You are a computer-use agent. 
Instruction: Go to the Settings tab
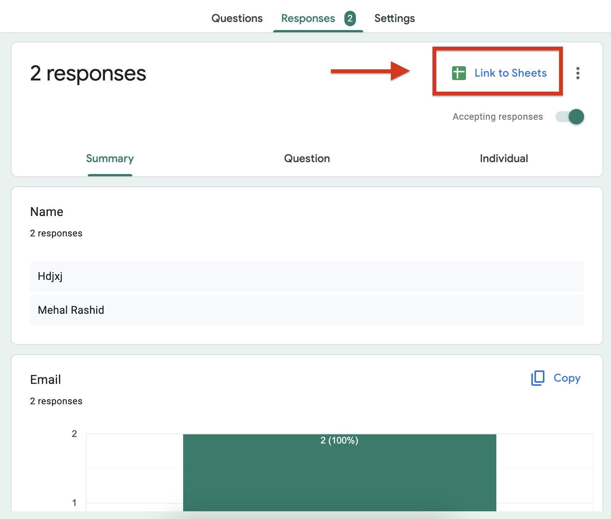click(x=394, y=18)
